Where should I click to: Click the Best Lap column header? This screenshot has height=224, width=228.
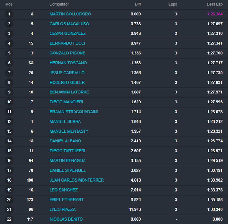tap(215, 4)
